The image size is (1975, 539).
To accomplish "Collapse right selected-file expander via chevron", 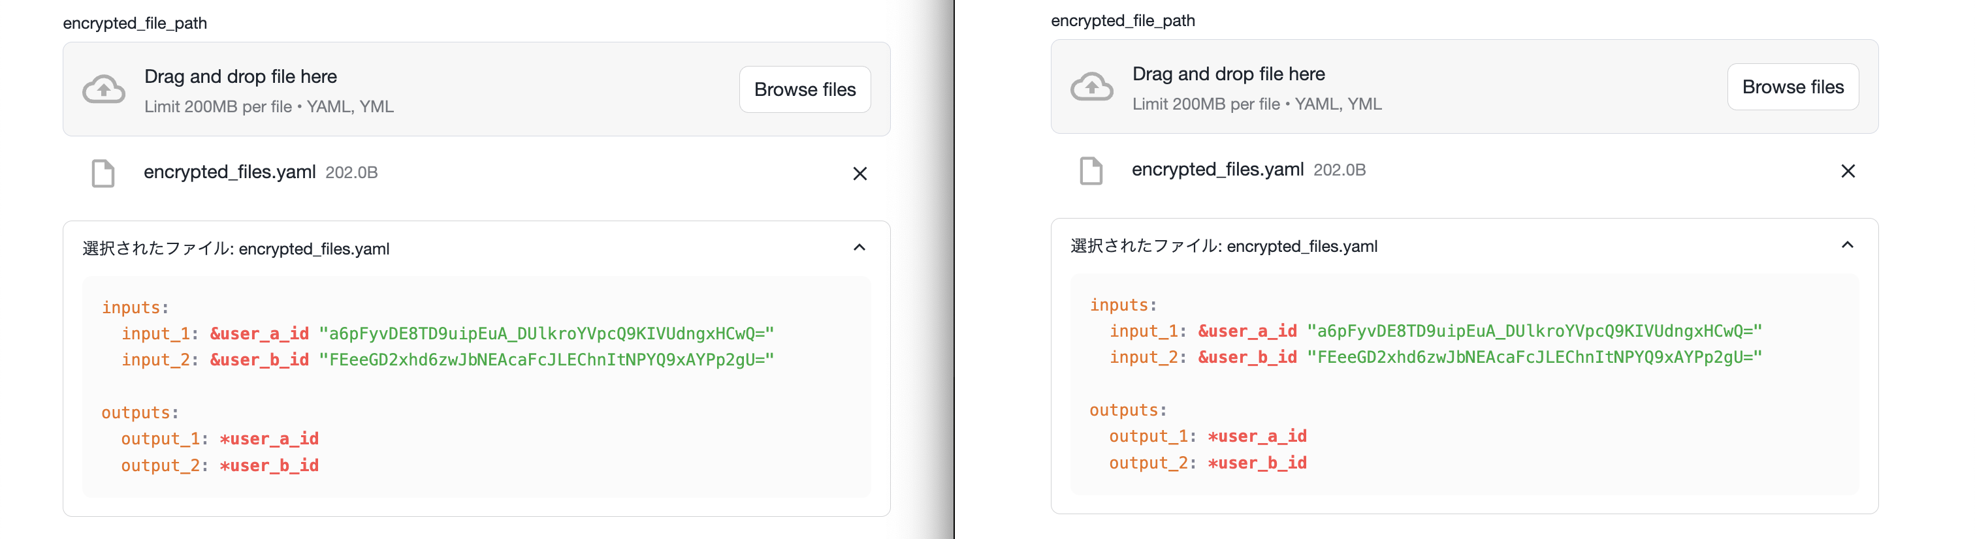I will [x=1847, y=245].
